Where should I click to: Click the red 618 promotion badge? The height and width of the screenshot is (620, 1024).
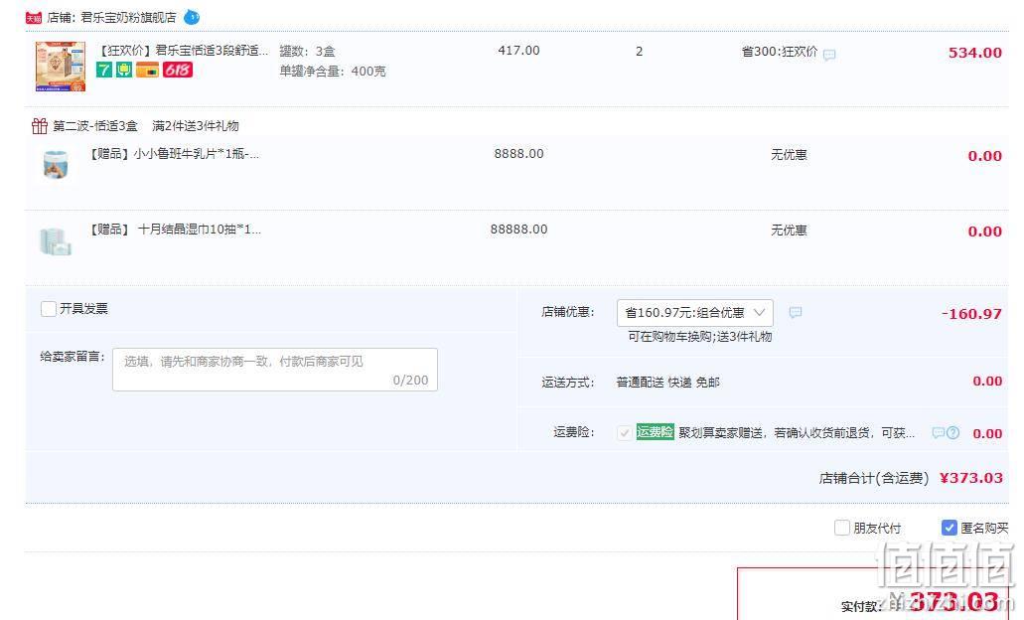point(178,70)
